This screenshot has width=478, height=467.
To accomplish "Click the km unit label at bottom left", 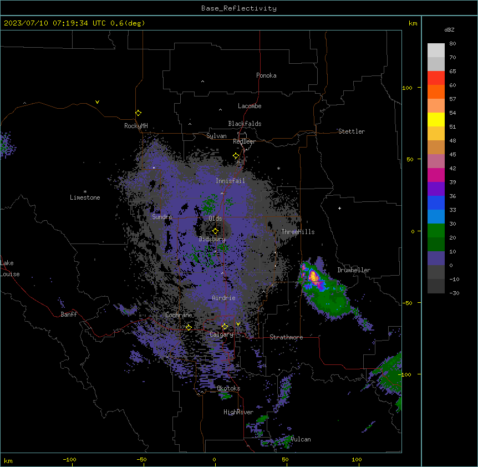I will tap(8, 461).
